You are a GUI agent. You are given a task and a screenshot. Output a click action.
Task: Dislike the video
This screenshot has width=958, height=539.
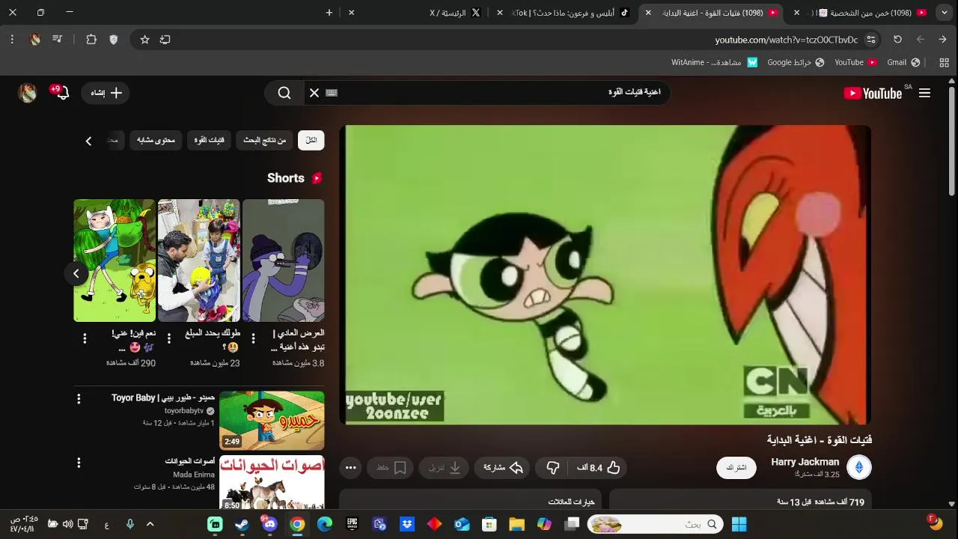click(553, 468)
